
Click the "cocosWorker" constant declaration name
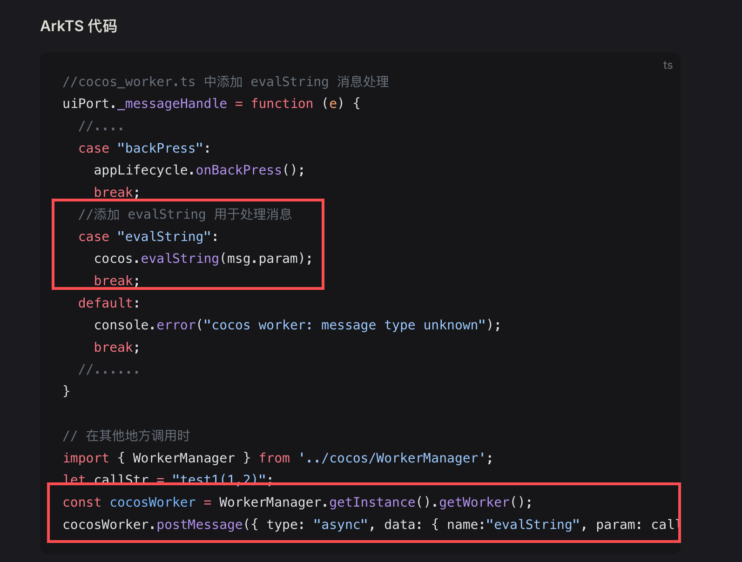coord(153,502)
